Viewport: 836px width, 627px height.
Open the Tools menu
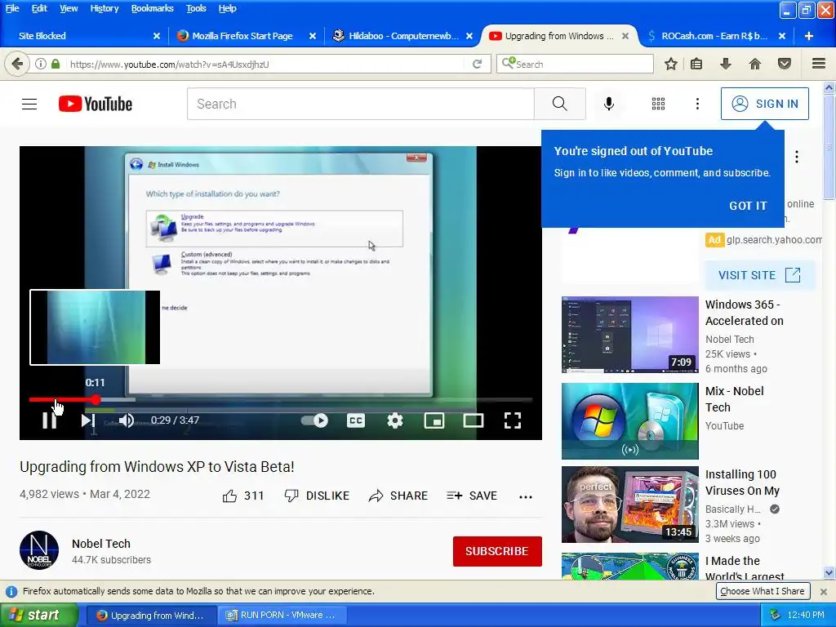coord(196,8)
